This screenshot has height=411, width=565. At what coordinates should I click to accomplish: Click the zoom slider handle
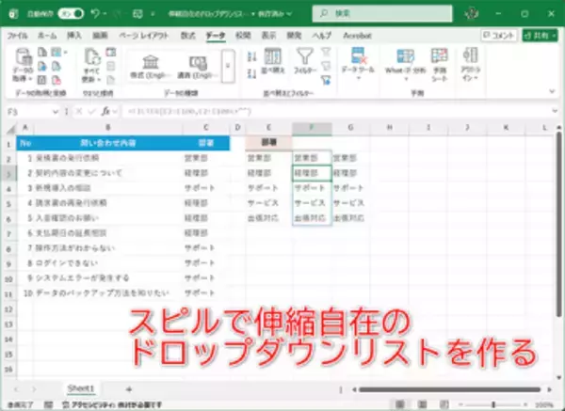click(x=493, y=404)
